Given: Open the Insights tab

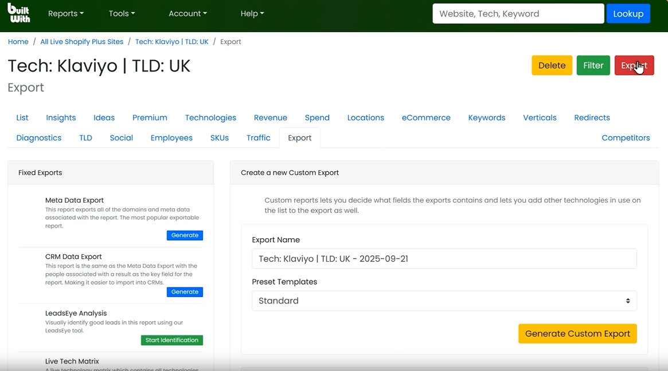Looking at the screenshot, I should (x=61, y=118).
